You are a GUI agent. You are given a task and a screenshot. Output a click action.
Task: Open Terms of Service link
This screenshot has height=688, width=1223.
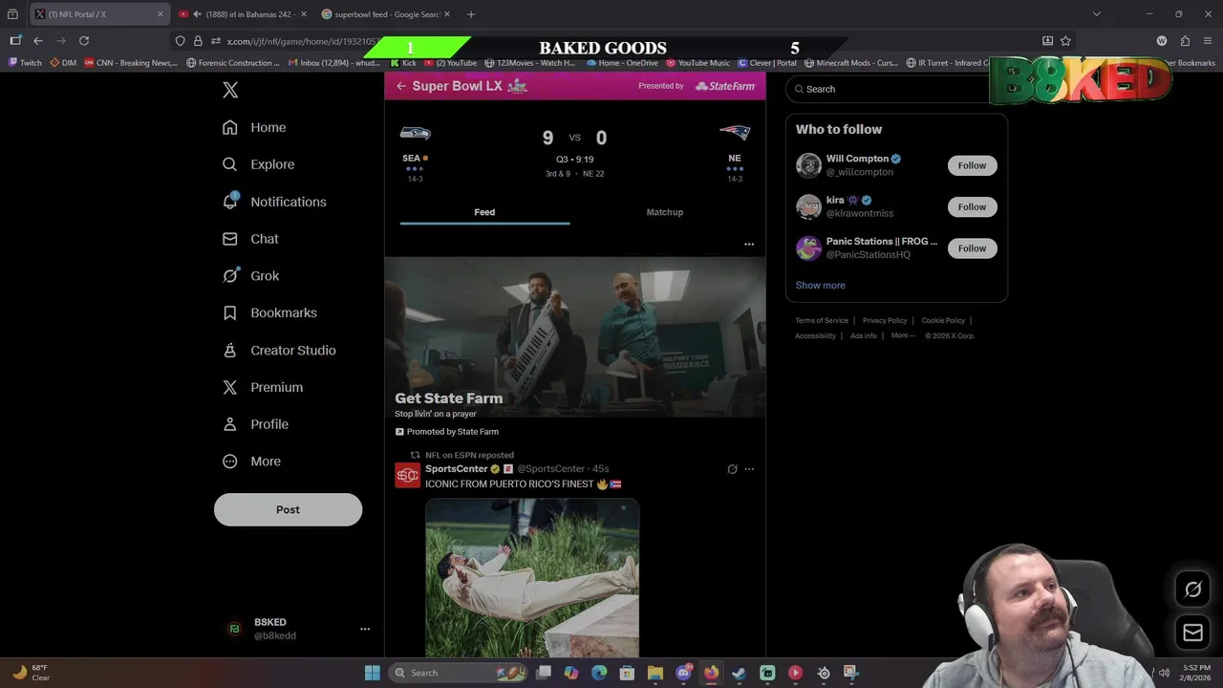[822, 321]
